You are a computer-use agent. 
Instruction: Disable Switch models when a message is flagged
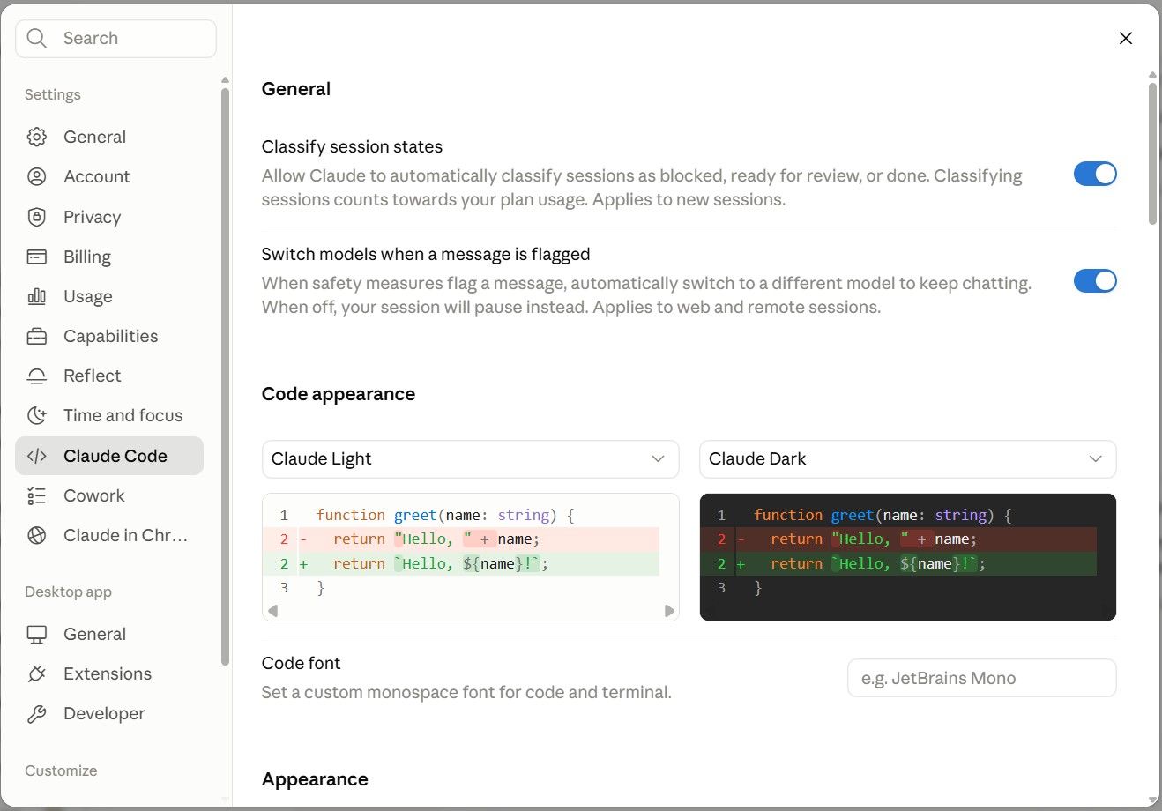pos(1095,281)
